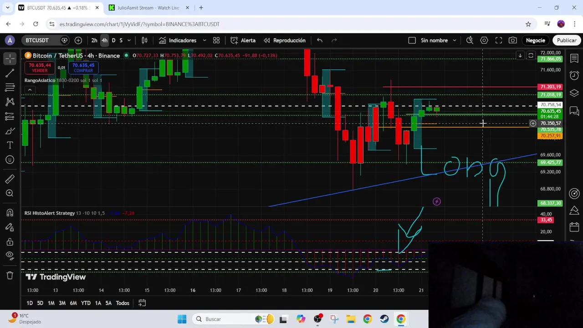Click the Windows Start button
The height and width of the screenshot is (328, 583).
(x=182, y=319)
